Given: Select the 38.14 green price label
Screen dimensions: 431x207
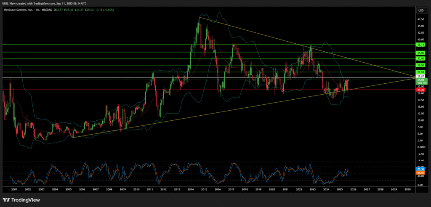Looking at the screenshot, I should click(x=420, y=44).
